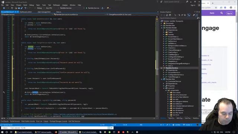Click the browser profile avatar icon
Screen dimensions: 238x134
[x=231, y=7]
